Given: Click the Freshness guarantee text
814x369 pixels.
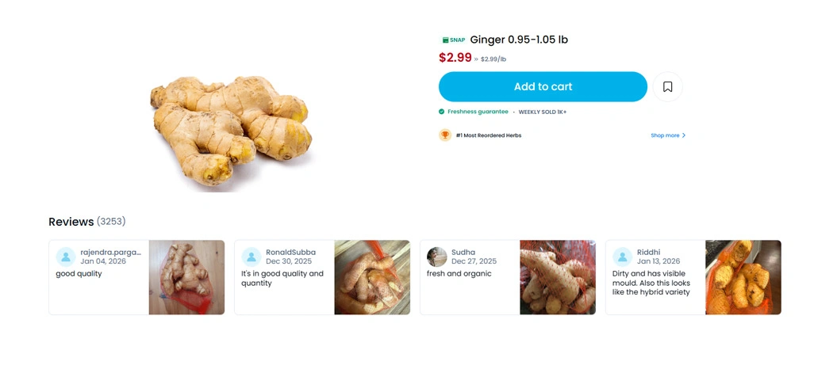Looking at the screenshot, I should 478,112.
